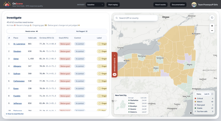Click the magnifier icon in the search box

pos(117,18)
